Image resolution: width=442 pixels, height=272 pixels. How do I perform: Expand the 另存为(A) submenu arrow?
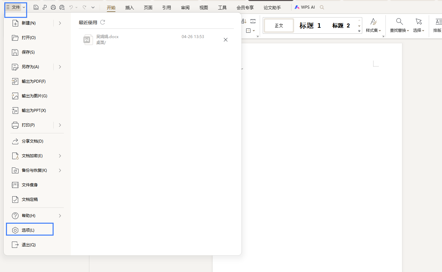pos(60,67)
